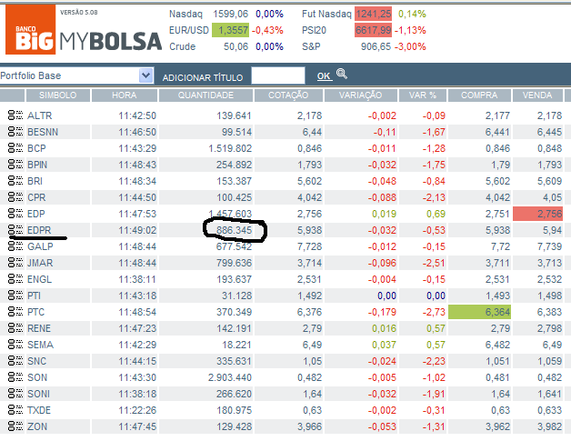Click the detail icon beside RENE
Screen dimensions: 571x441
point(15,328)
